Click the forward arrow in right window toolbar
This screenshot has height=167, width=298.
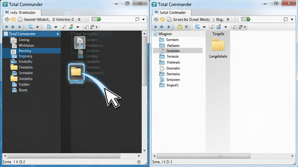point(168,27)
